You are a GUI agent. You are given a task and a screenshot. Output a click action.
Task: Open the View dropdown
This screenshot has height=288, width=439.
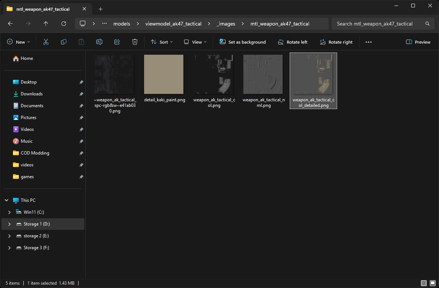tap(196, 42)
